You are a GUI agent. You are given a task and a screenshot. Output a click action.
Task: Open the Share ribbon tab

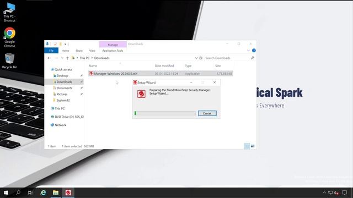pos(79,51)
